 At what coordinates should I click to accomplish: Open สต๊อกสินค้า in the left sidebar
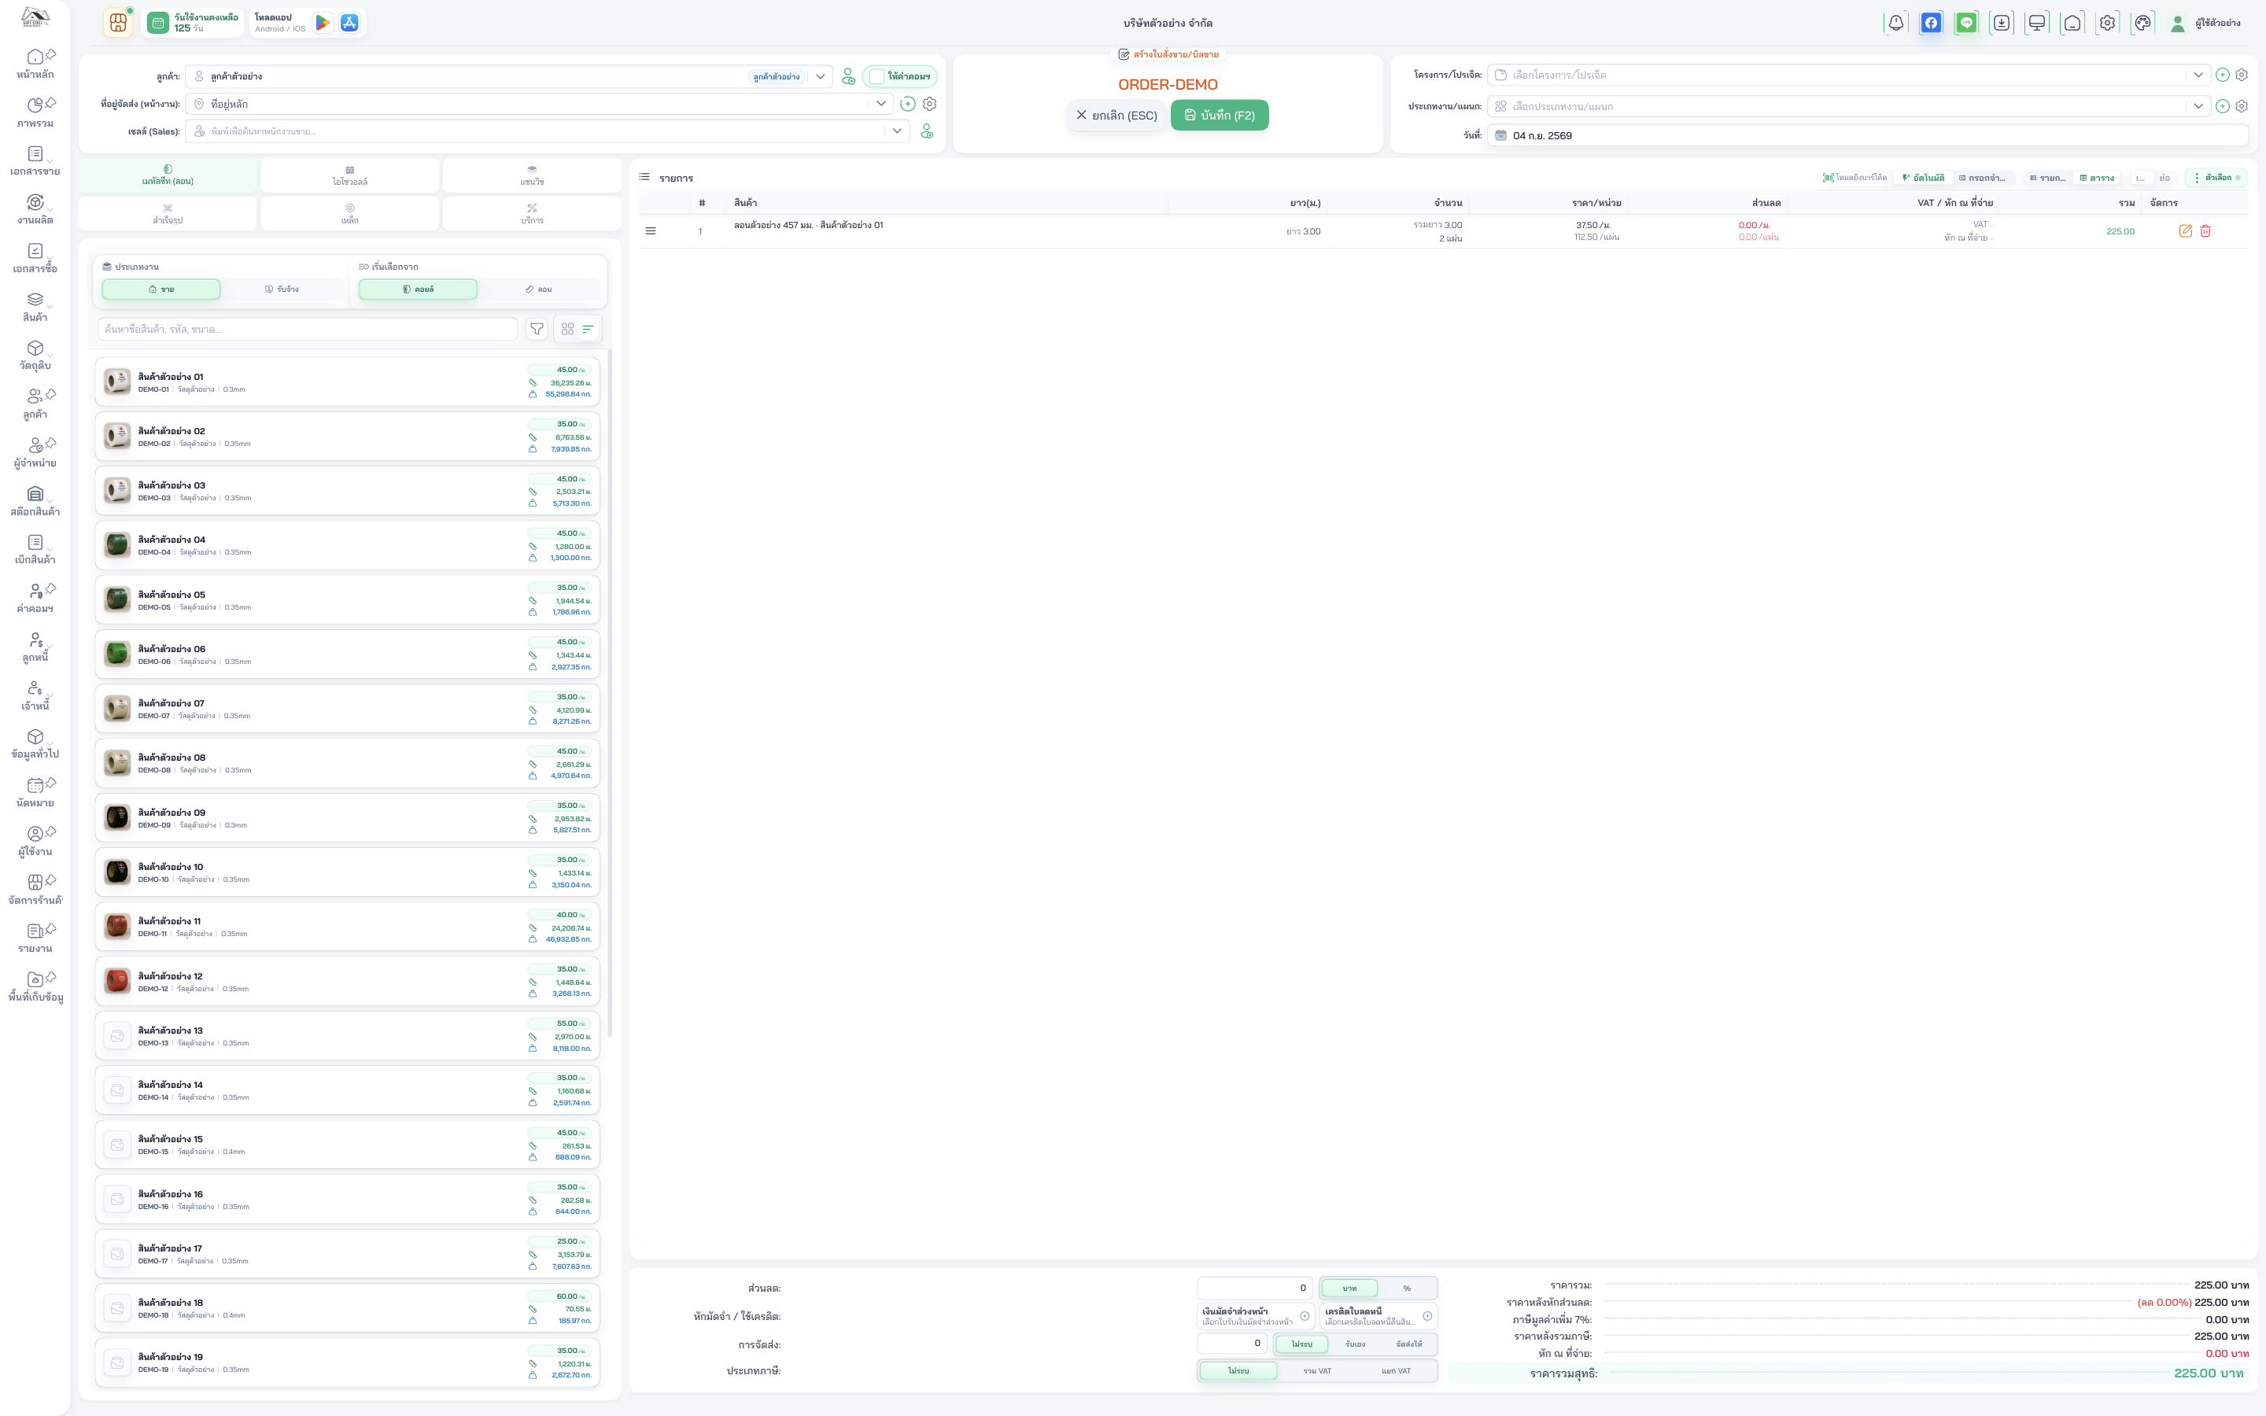pyautogui.click(x=35, y=502)
